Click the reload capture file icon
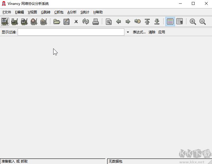Image resolution: width=212 pixels, height=164 pixels. coord(86,22)
